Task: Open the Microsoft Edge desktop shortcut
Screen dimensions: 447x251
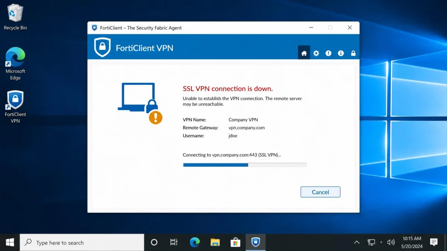Action: pos(15,64)
